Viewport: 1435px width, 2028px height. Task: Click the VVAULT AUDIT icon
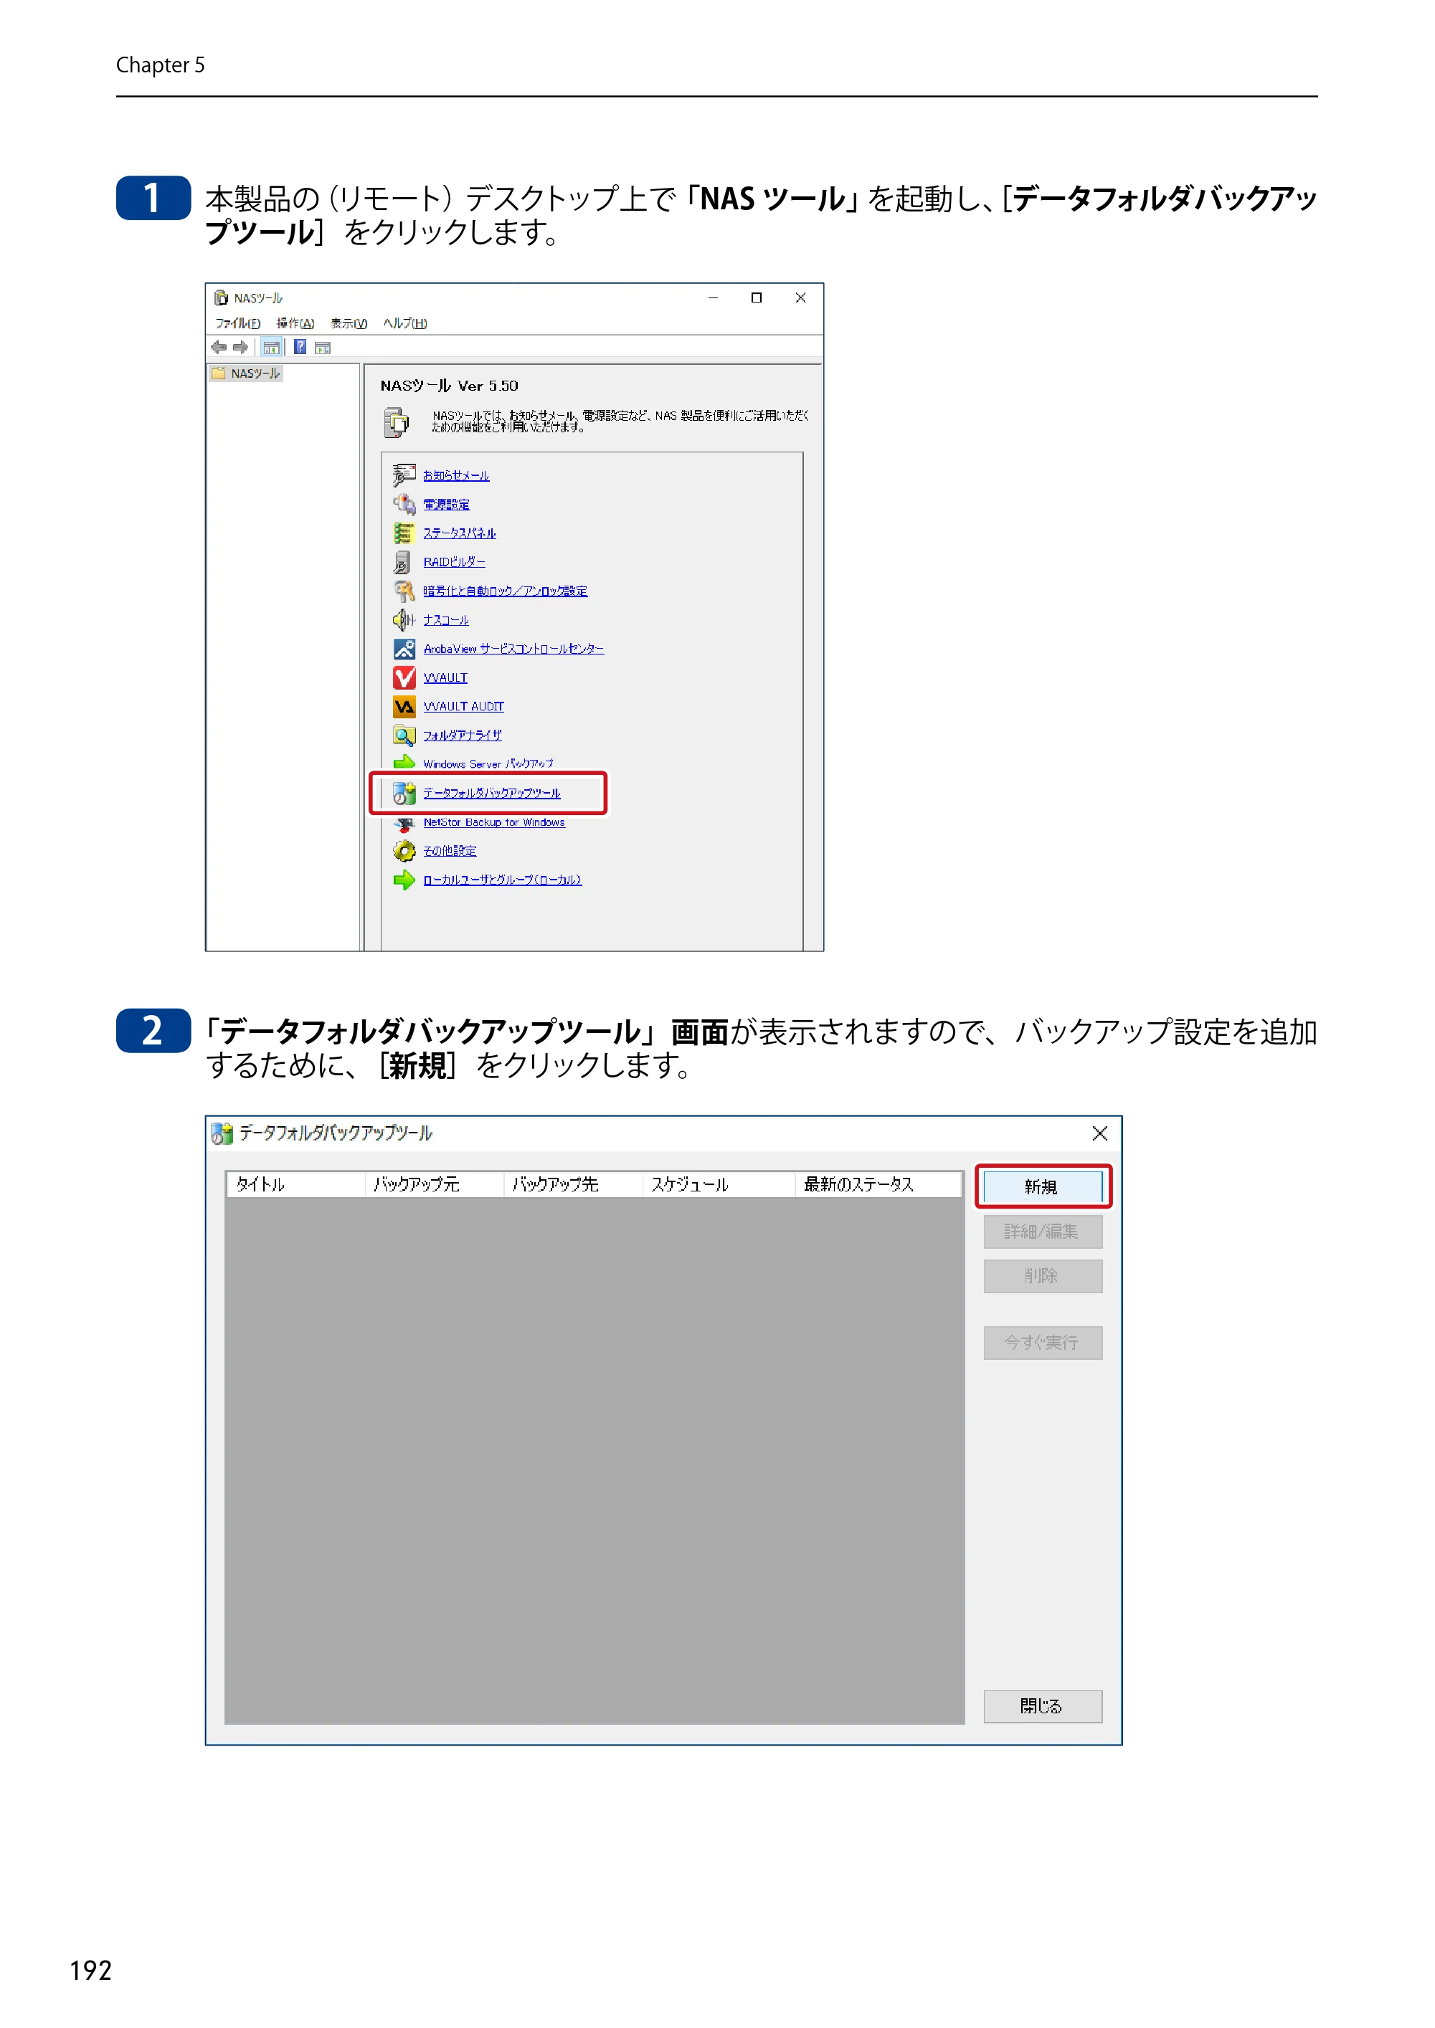[x=404, y=707]
